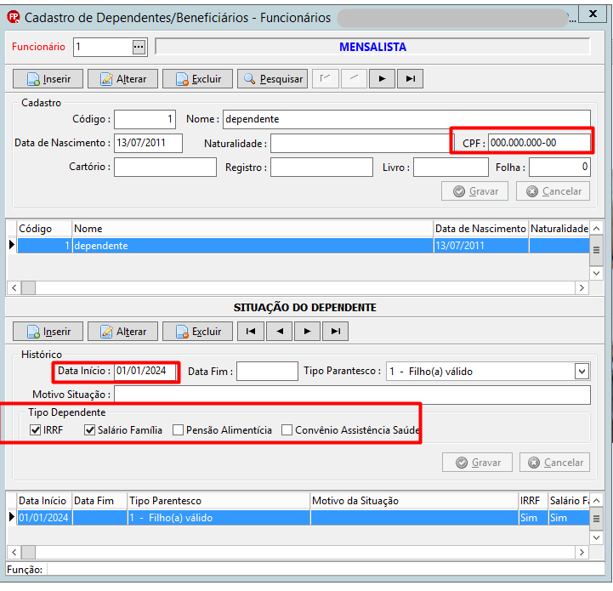Viewport: 613px width, 591px height.
Task: Click Data de Nascimento column header
Action: (x=481, y=229)
